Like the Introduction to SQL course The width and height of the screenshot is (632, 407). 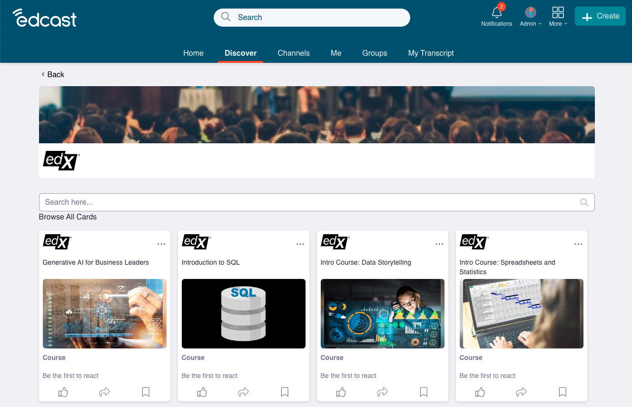[202, 392]
